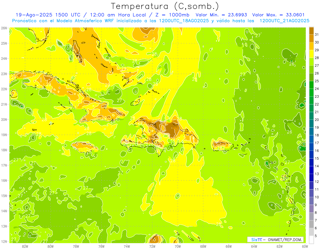Screen dimensions: 324x250
Task: Click legend value '10' on color scale
Action: pos(317,197)
